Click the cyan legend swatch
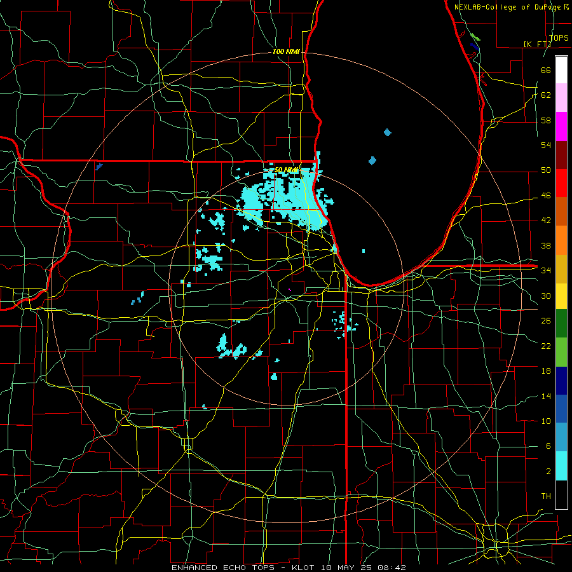 pyautogui.click(x=561, y=466)
